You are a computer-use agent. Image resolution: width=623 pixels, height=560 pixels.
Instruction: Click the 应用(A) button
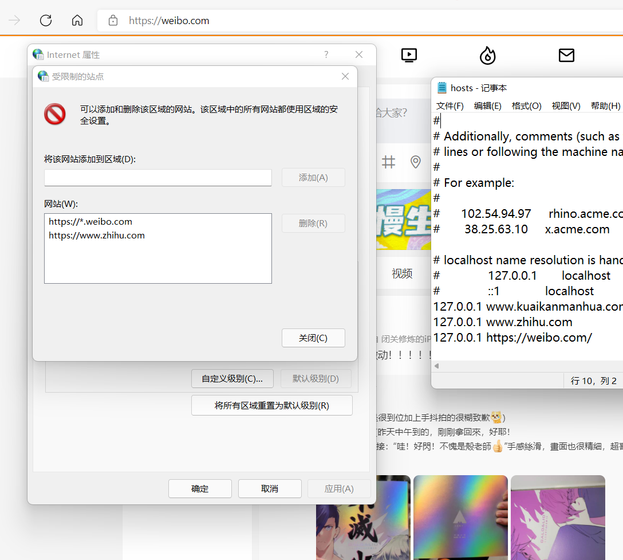coord(339,489)
